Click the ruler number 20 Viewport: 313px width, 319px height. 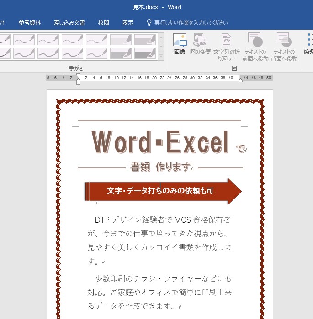tap(154, 78)
